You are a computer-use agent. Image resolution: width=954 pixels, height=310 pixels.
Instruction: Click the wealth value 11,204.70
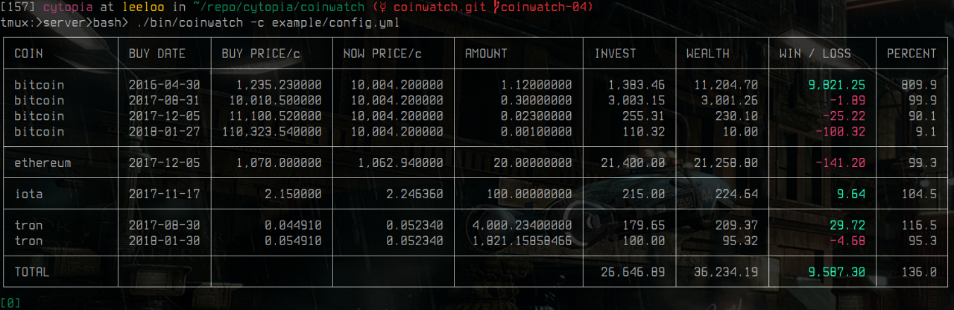pyautogui.click(x=726, y=85)
